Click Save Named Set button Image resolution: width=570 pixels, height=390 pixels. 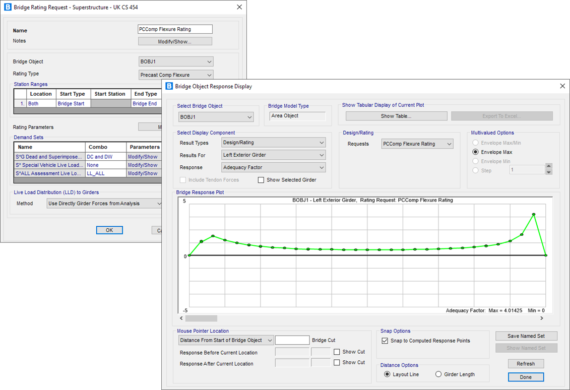[526, 336]
